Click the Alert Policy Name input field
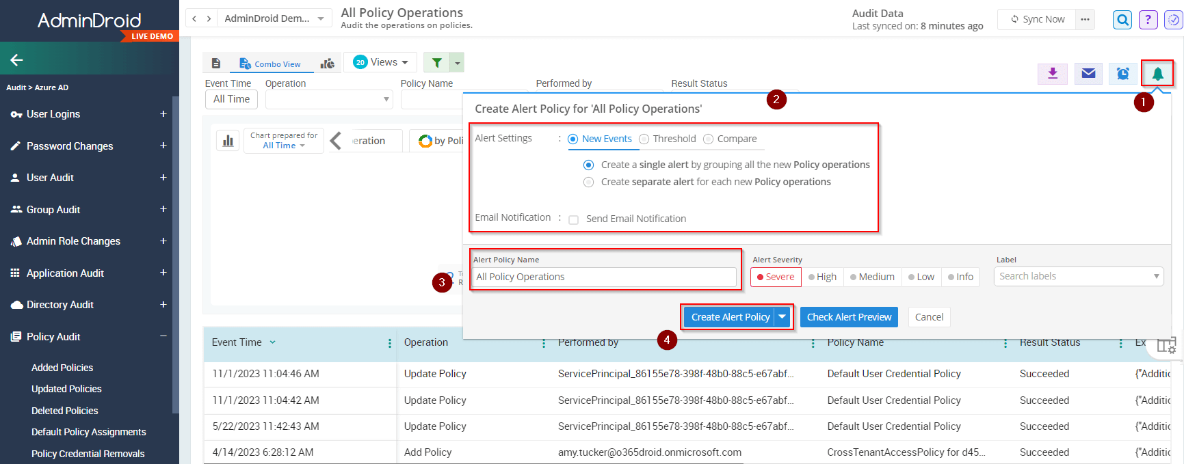 click(x=604, y=277)
